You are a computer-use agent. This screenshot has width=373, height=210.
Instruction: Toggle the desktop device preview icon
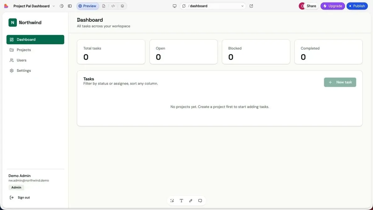tap(175, 6)
